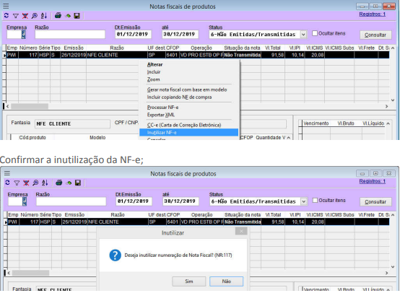Click the refresh icon in the upper window toolbar
The image size is (400, 293).
6,16
